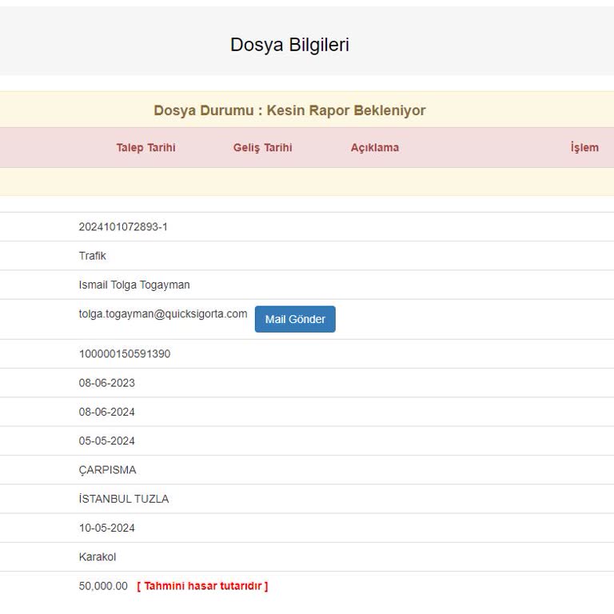Select the Açıklama column header
Viewport: 614px width, 614px height.
[374, 148]
